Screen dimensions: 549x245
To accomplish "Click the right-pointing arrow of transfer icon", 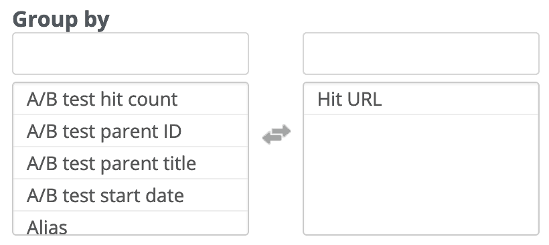I will pos(280,131).
